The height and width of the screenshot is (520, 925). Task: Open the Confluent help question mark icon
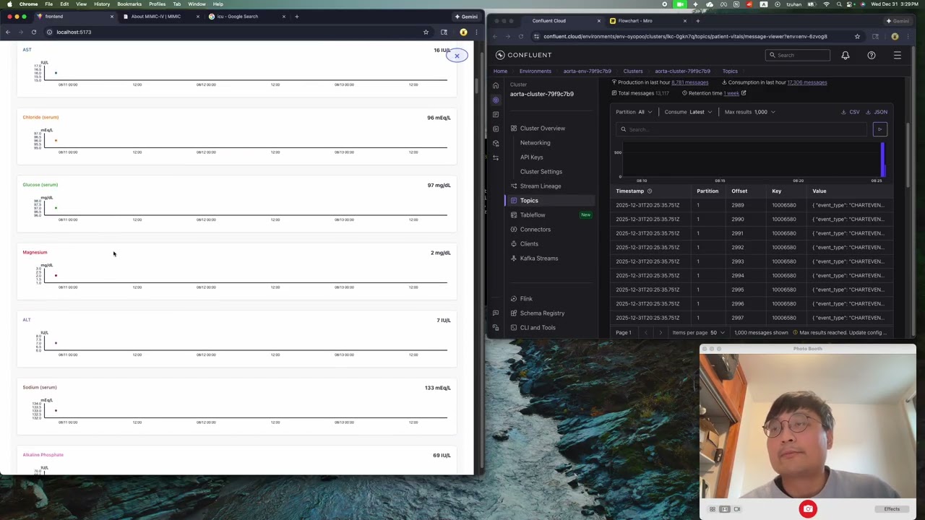(x=872, y=55)
